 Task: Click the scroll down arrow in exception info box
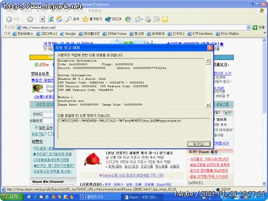click(208, 105)
